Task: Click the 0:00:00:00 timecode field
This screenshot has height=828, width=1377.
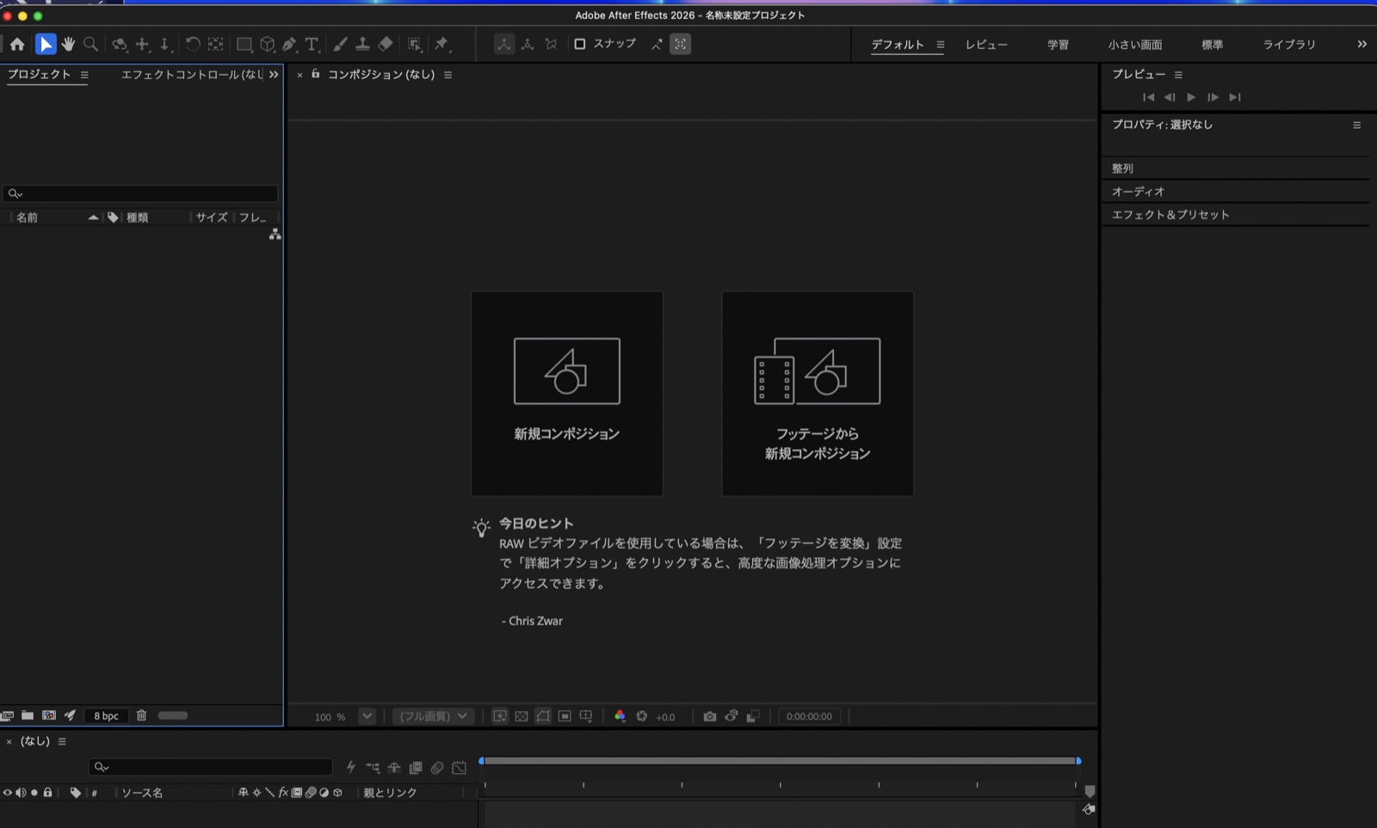Action: coord(809,715)
